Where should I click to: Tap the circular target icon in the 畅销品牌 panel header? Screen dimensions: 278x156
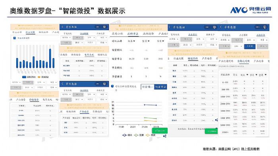[x=214, y=27]
